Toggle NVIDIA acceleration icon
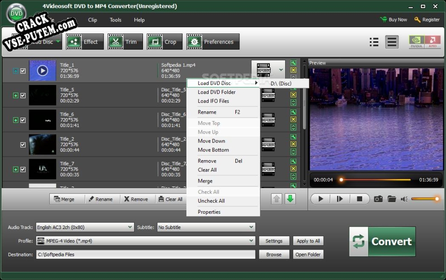This screenshot has height=280, width=446. (x=416, y=42)
